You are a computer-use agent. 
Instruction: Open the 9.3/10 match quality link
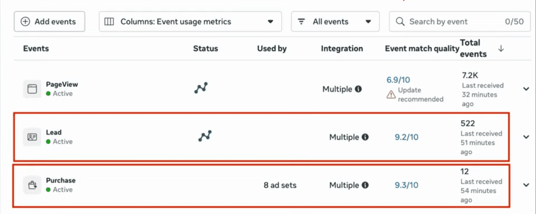tap(407, 186)
